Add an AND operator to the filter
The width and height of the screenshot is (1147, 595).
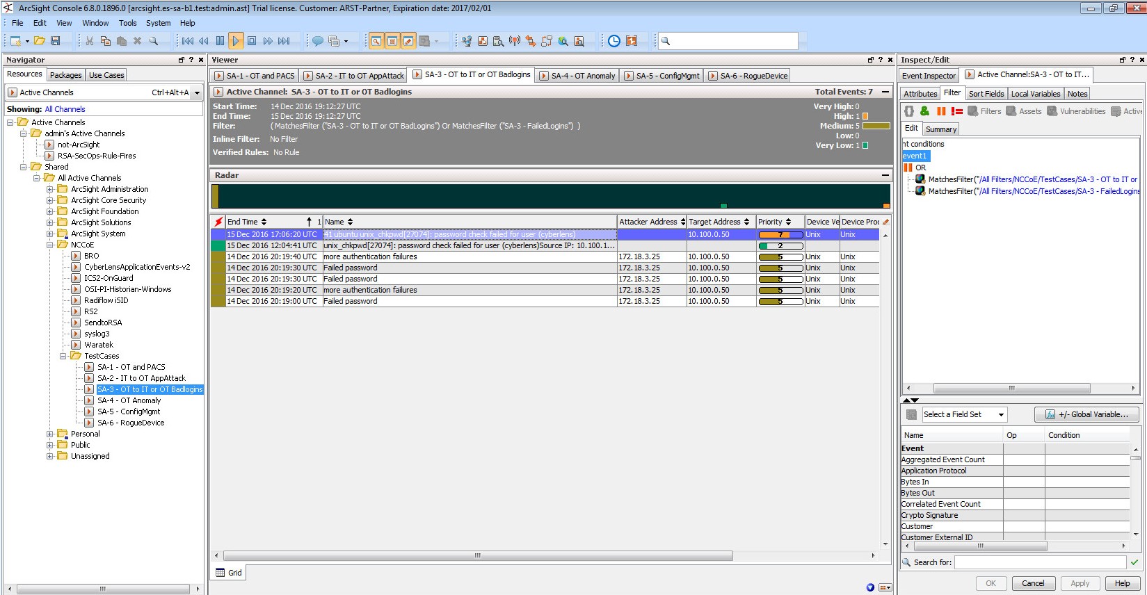pos(924,111)
